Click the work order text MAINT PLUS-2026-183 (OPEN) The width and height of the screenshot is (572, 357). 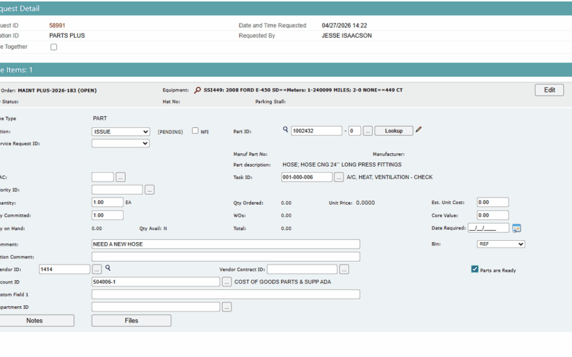57,90
